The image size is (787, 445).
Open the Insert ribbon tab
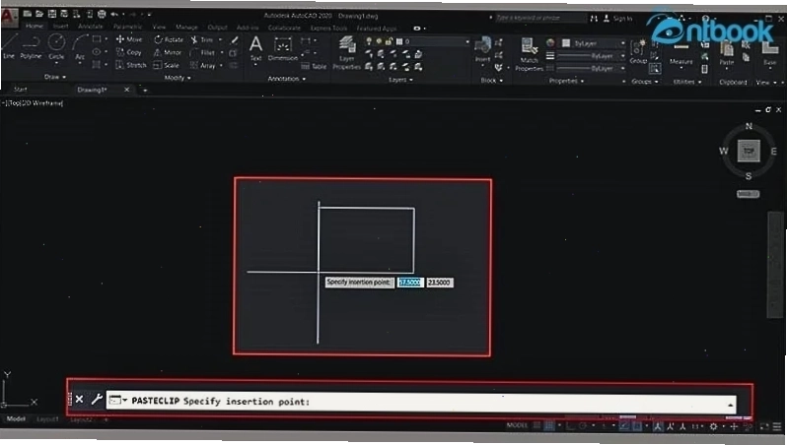click(61, 26)
